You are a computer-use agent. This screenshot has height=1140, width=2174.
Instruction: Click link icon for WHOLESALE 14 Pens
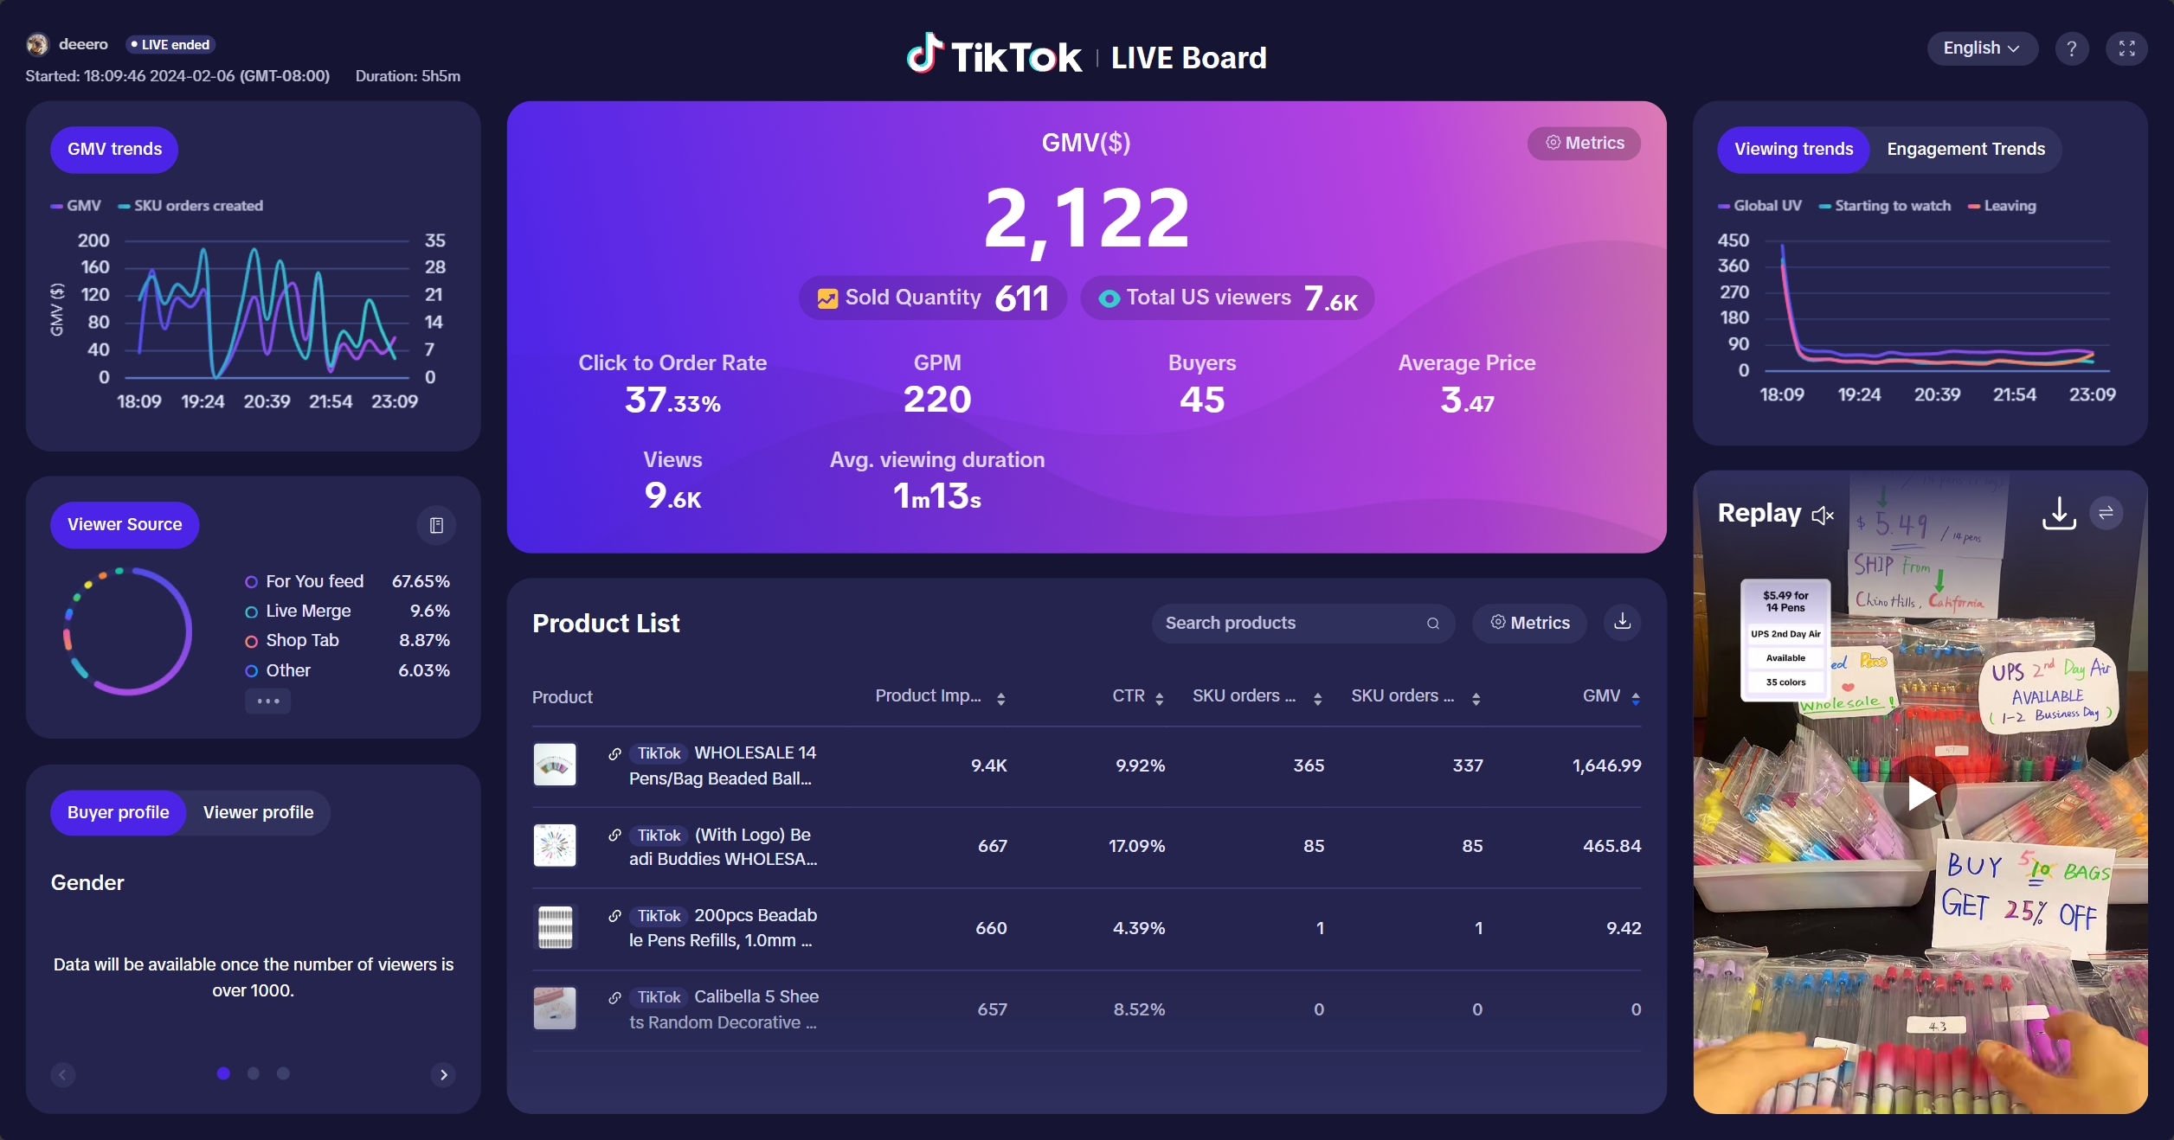click(614, 754)
